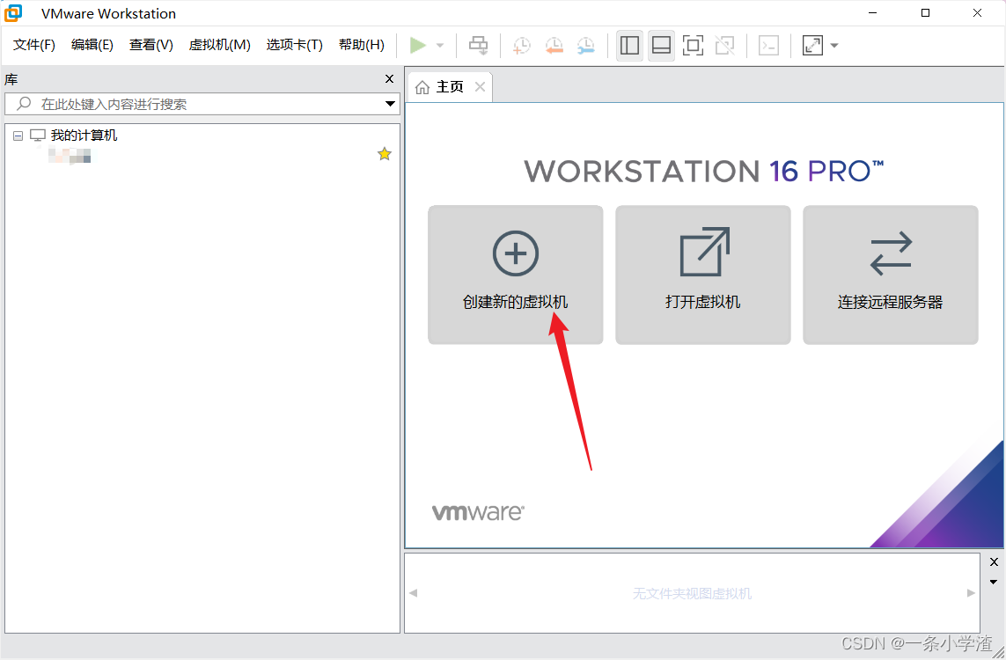Image resolution: width=1006 pixels, height=660 pixels.
Task: Click the send Ctrl+Alt+Del toolbar icon
Action: (x=478, y=46)
